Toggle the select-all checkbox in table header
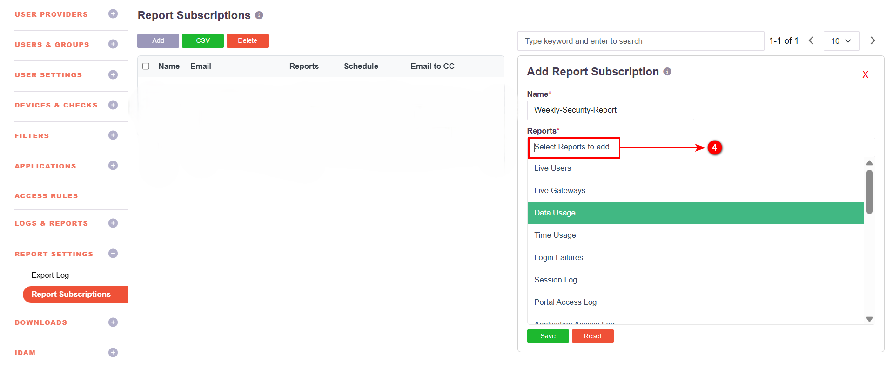Screen dimensions: 893x369 click(x=146, y=67)
